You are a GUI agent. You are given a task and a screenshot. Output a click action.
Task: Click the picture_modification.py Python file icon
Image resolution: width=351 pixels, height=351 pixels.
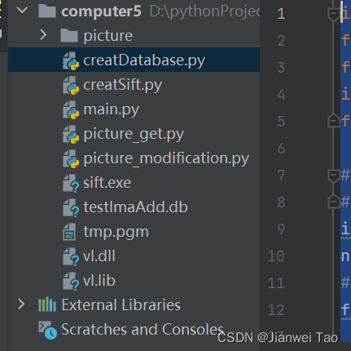(71, 158)
